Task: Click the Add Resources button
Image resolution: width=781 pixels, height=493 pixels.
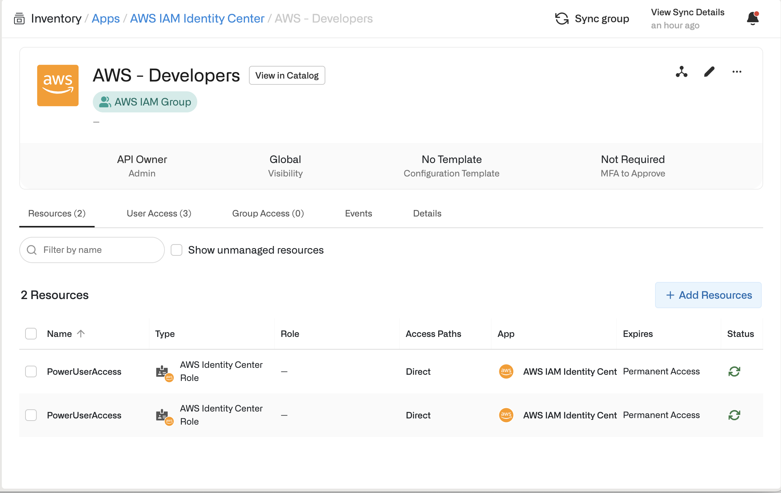Action: pyautogui.click(x=708, y=295)
